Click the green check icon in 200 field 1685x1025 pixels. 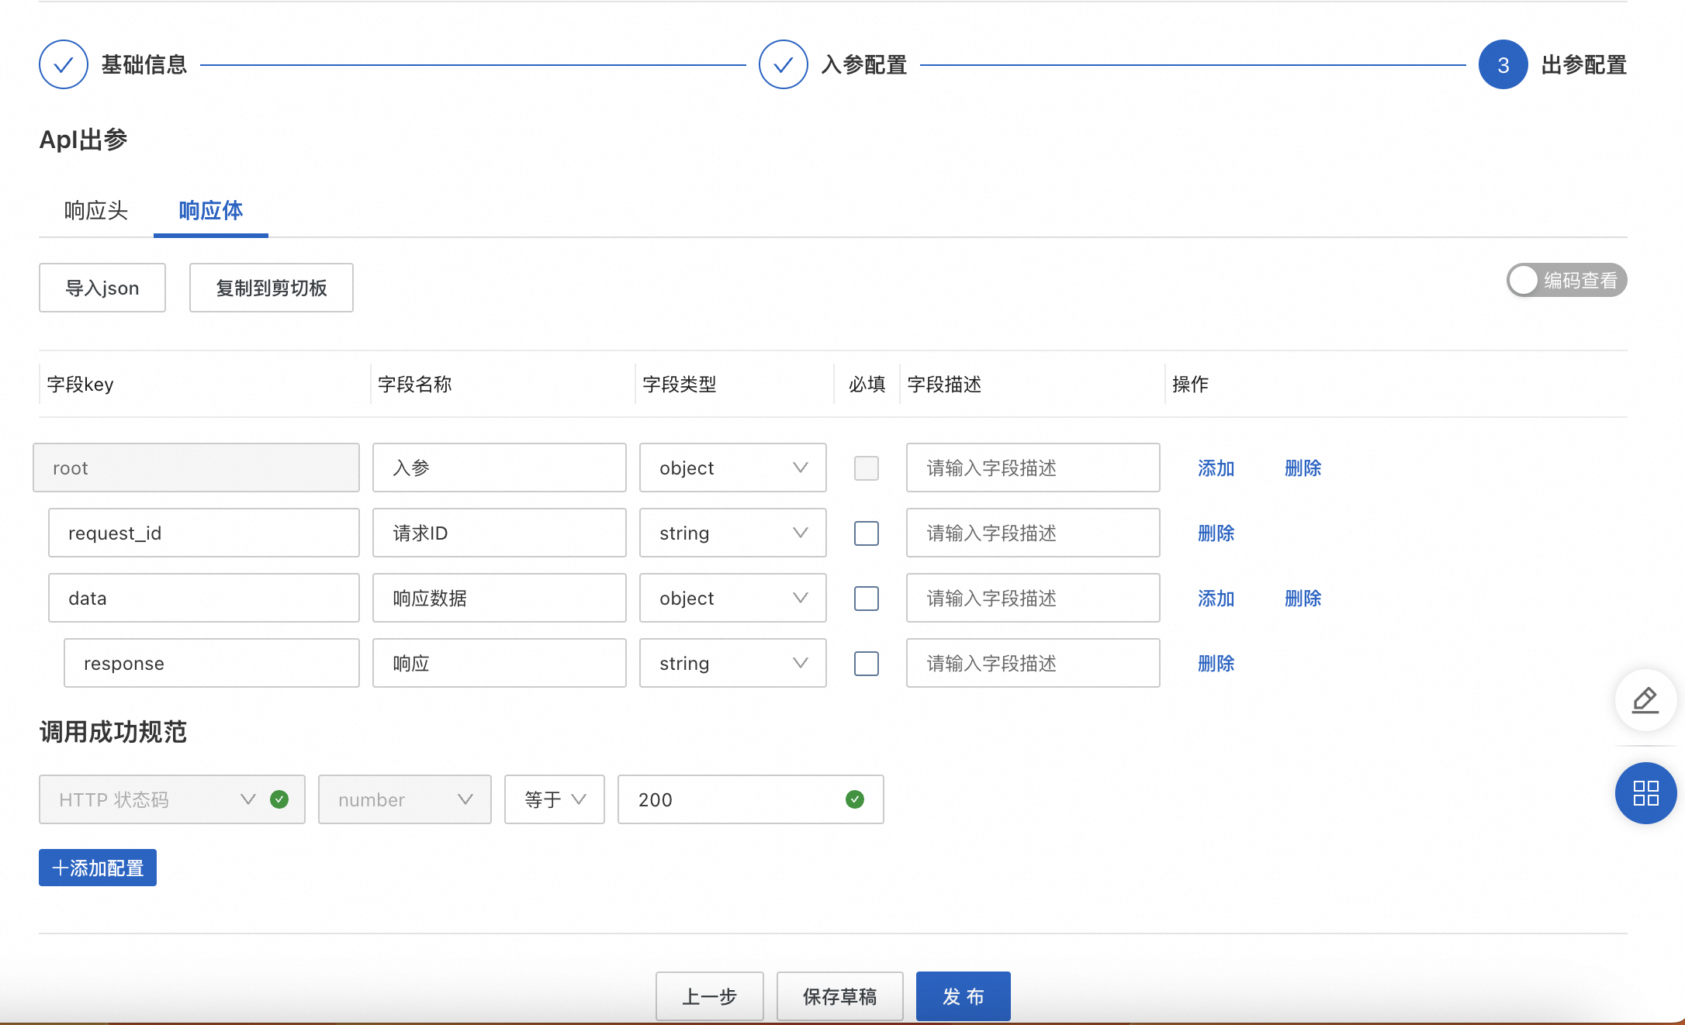pos(855,799)
